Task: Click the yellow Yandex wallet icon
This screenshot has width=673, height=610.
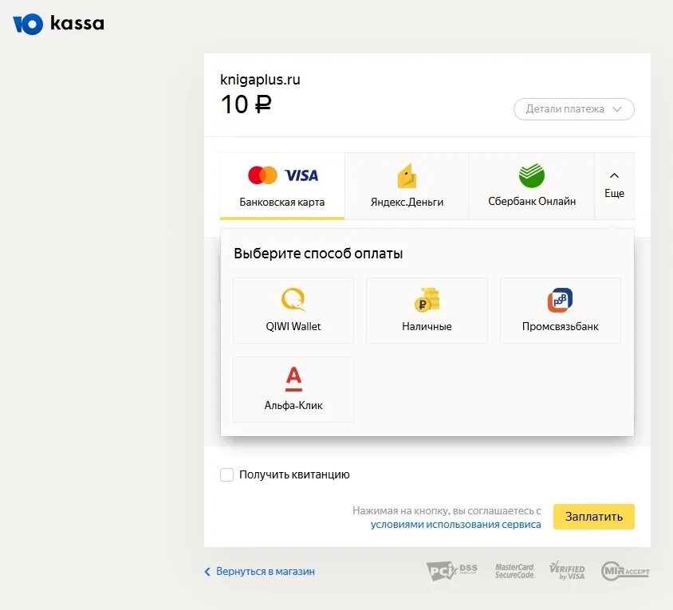Action: [x=407, y=175]
